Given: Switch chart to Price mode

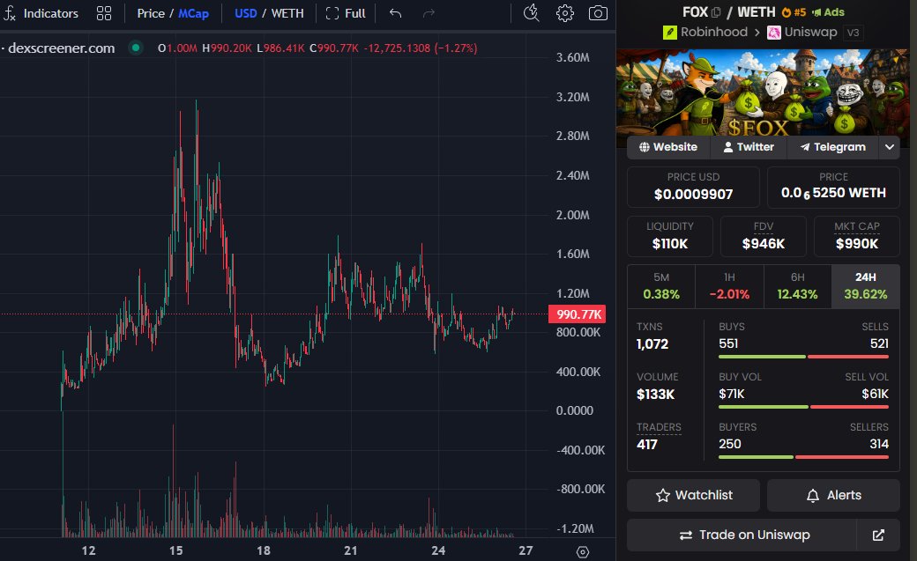Looking at the screenshot, I should [150, 13].
